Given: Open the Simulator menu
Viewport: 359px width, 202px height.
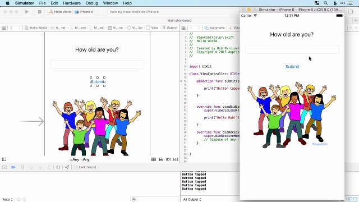Looking at the screenshot, I should point(25,3).
